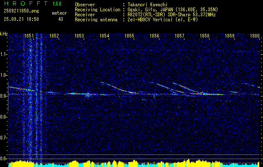Click the 1857 time axis label
The height and width of the screenshot is (167, 263).
pos(179,35)
